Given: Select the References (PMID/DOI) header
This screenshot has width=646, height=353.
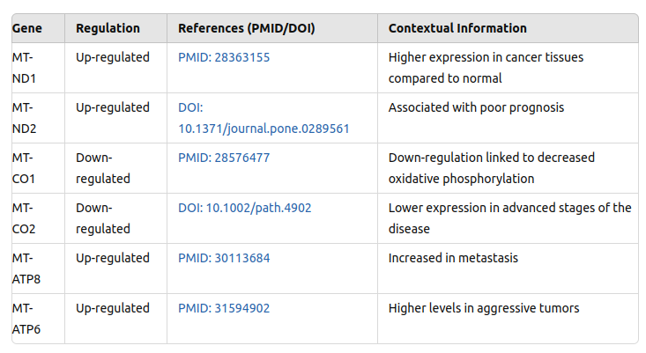Looking at the screenshot, I should click(x=246, y=28).
